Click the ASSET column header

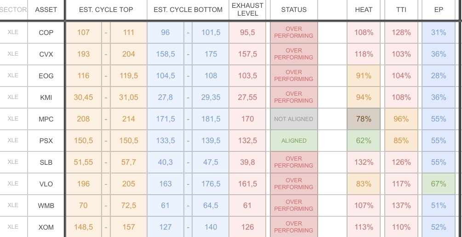(x=46, y=9)
